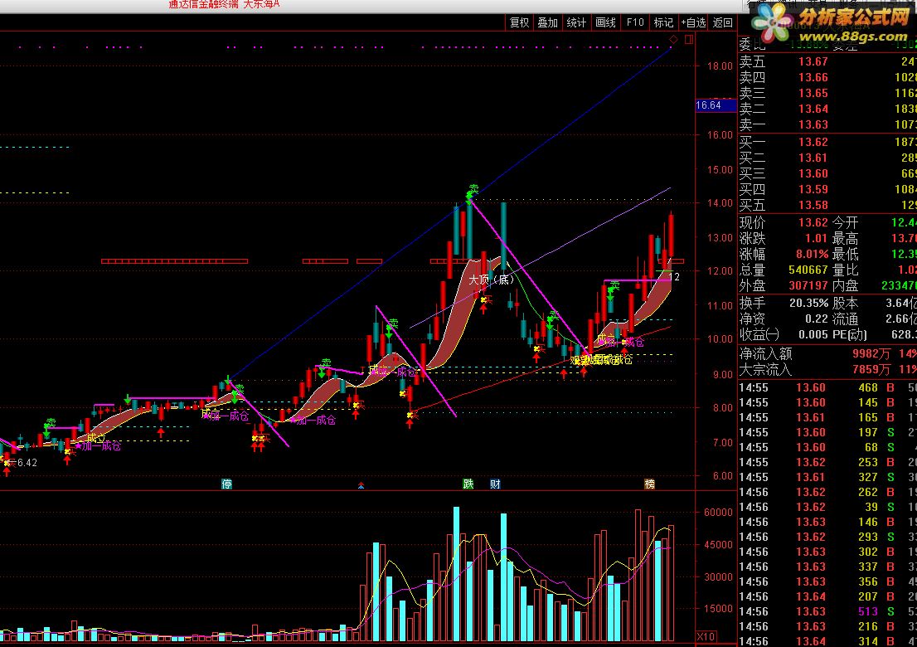The image size is (917, 647).
Task: Click the 大宗流入 7859万 row
Action: click(827, 370)
